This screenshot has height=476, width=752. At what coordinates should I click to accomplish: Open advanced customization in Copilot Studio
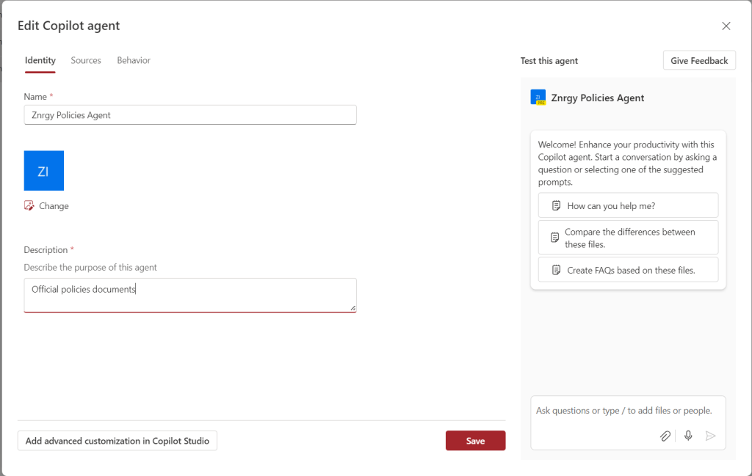coord(117,441)
